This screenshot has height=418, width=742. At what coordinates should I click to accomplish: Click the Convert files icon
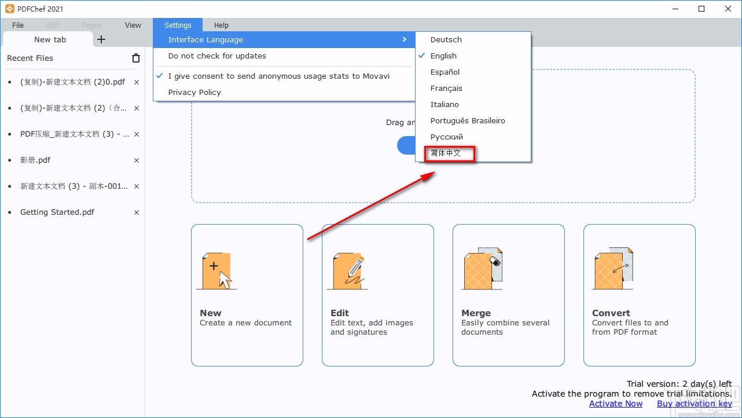coord(613,269)
